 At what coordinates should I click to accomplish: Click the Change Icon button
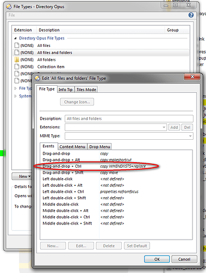click(77, 102)
